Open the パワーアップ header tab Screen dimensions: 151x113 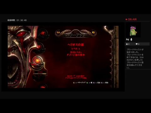point(75,35)
